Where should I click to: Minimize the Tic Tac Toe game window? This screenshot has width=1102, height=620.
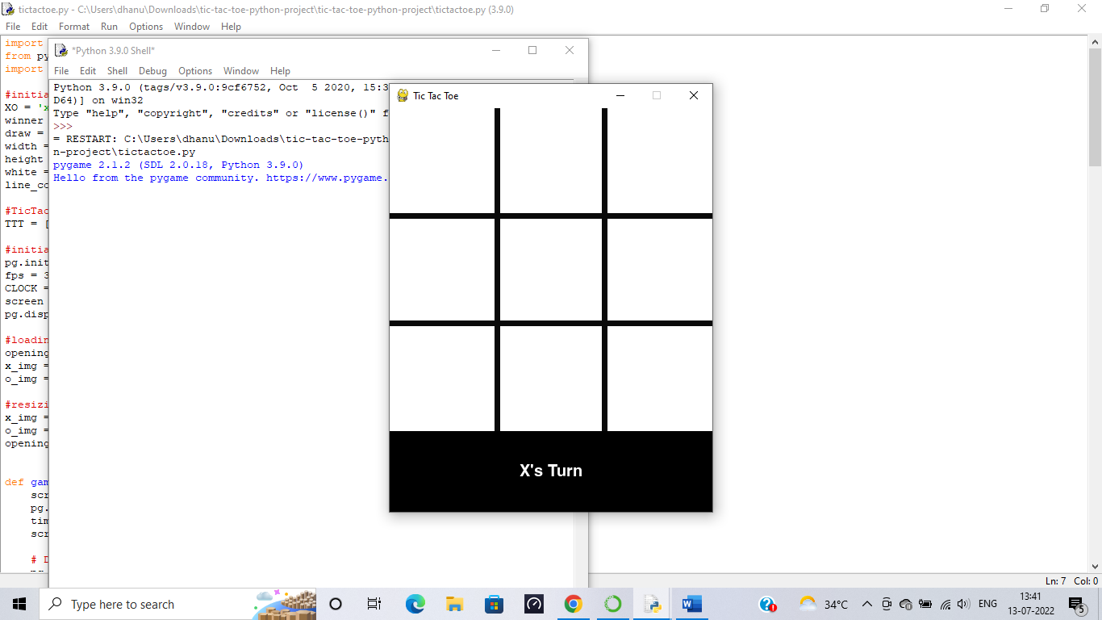click(620, 95)
